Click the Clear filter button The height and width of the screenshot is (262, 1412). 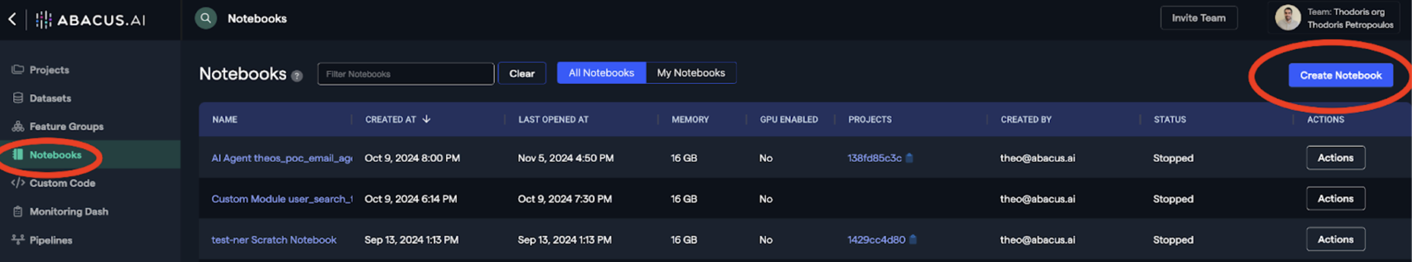(522, 74)
